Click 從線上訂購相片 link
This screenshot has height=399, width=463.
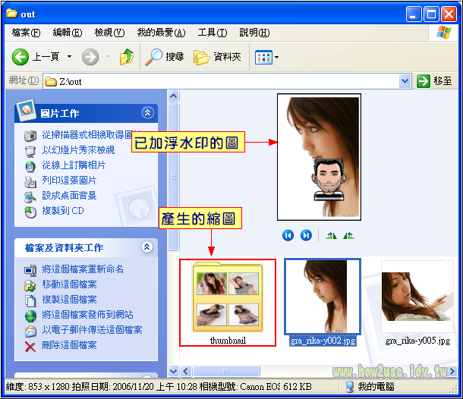[x=74, y=165]
